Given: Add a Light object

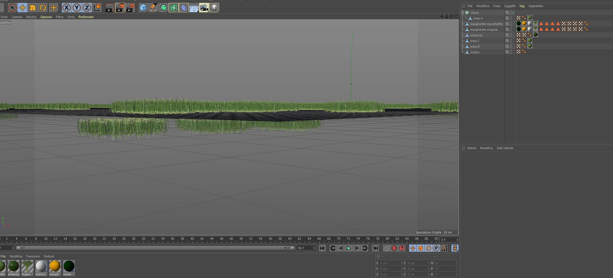Looking at the screenshot, I should [214, 8].
